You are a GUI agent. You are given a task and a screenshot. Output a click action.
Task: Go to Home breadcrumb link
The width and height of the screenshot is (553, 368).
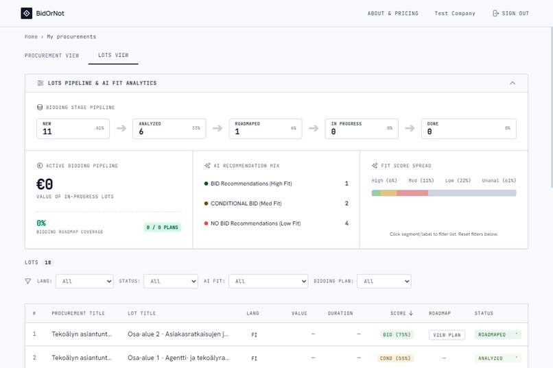(x=31, y=36)
